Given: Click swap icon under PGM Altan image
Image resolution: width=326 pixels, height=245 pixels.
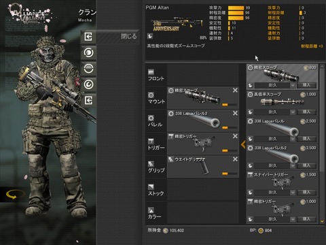Looking at the screenshot, I should pyautogui.click(x=149, y=36).
